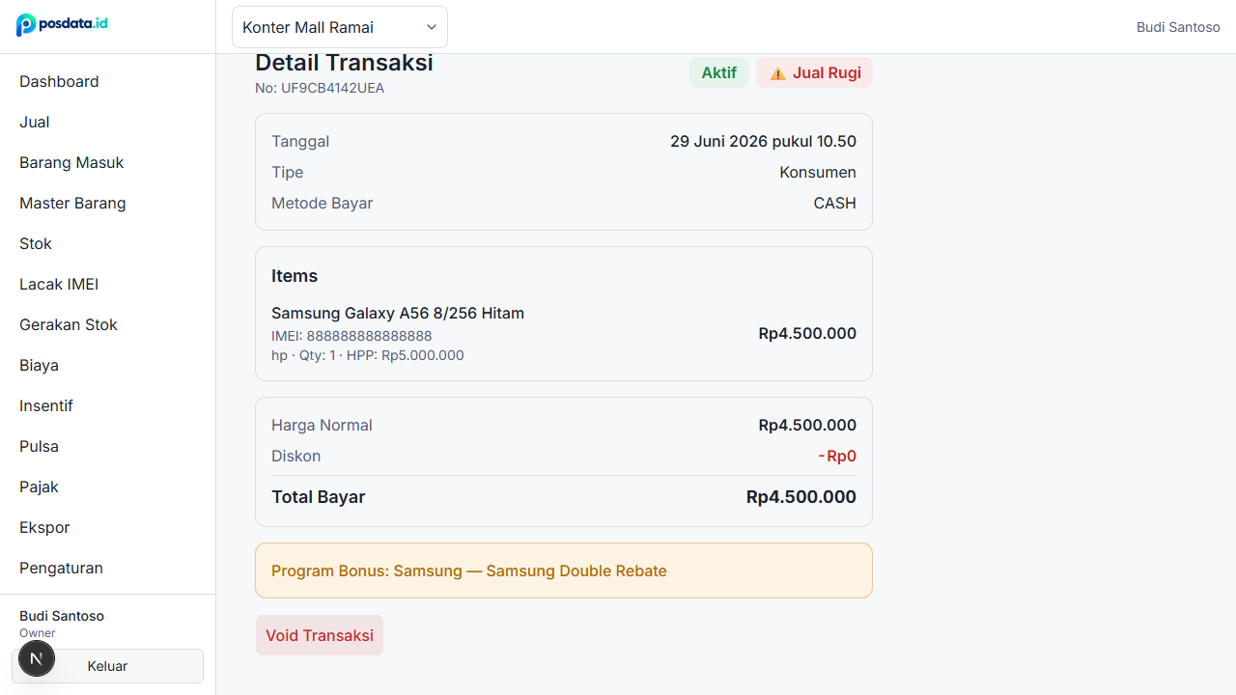Click the Diskon -Rp0 value
The image size is (1236, 695).
[837, 456]
